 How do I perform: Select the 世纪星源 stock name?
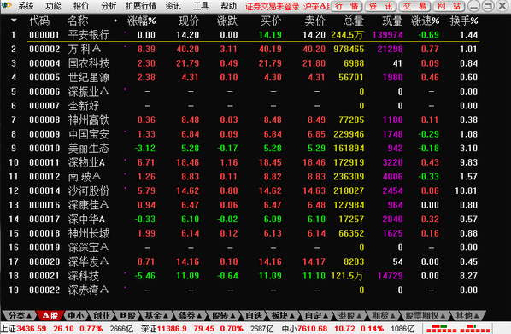click(89, 78)
